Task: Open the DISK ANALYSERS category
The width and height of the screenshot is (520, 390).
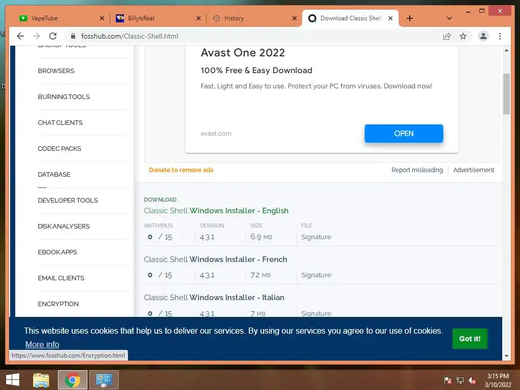Action: pyautogui.click(x=63, y=226)
